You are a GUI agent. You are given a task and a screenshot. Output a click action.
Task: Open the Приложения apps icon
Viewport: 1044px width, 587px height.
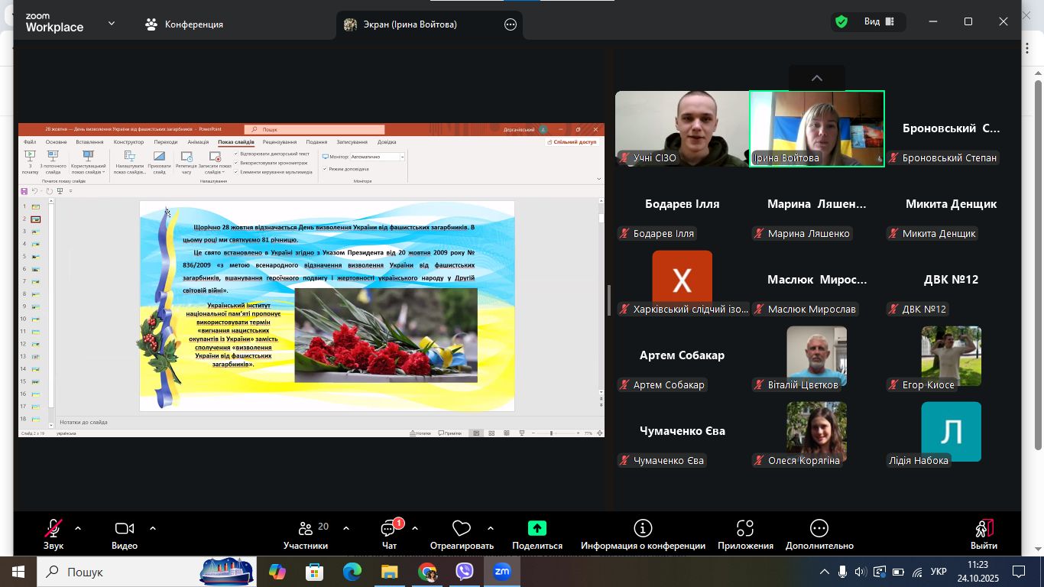click(x=745, y=529)
